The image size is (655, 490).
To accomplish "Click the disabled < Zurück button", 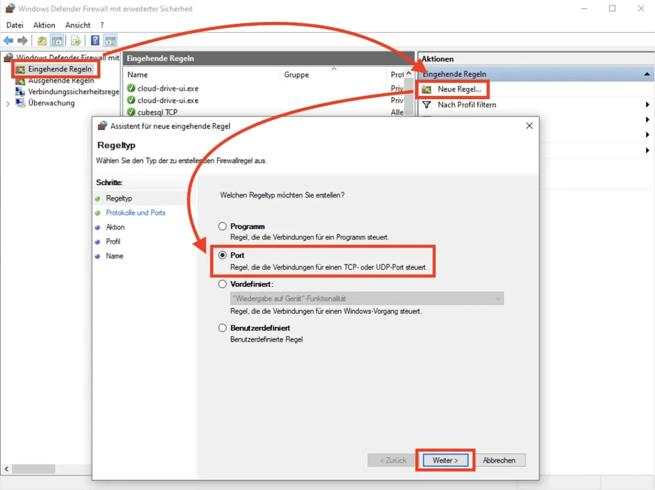I will pyautogui.click(x=393, y=460).
